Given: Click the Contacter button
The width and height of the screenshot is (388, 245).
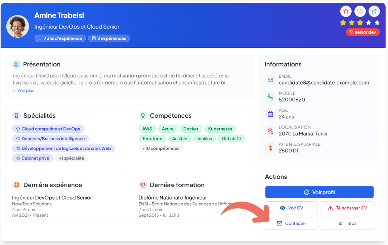Looking at the screenshot, I should (x=291, y=223).
